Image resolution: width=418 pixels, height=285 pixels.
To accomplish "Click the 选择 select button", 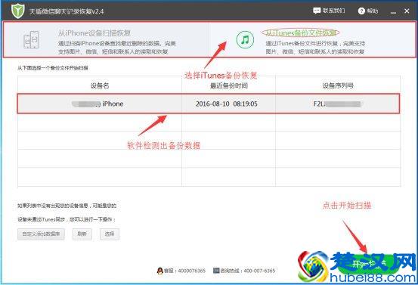I will pyautogui.click(x=110, y=234).
